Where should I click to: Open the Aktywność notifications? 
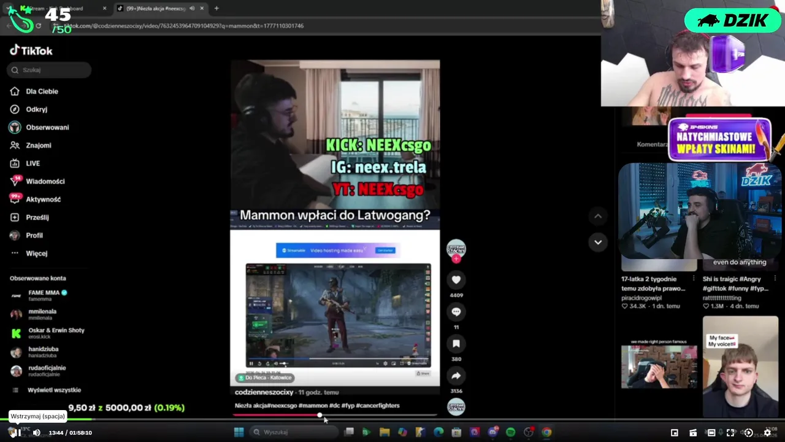pyautogui.click(x=36, y=200)
